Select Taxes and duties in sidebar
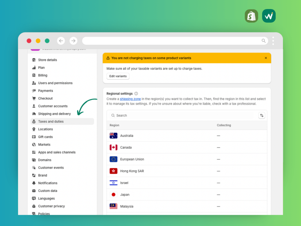 coord(62,122)
